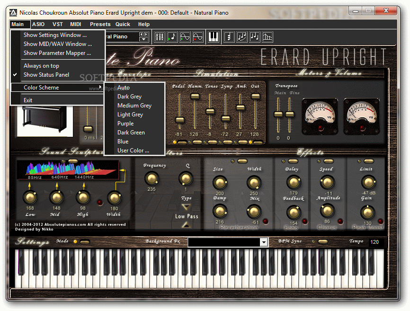Choose User Color option
Image resolution: width=410 pixels, height=311 pixels.
[134, 151]
